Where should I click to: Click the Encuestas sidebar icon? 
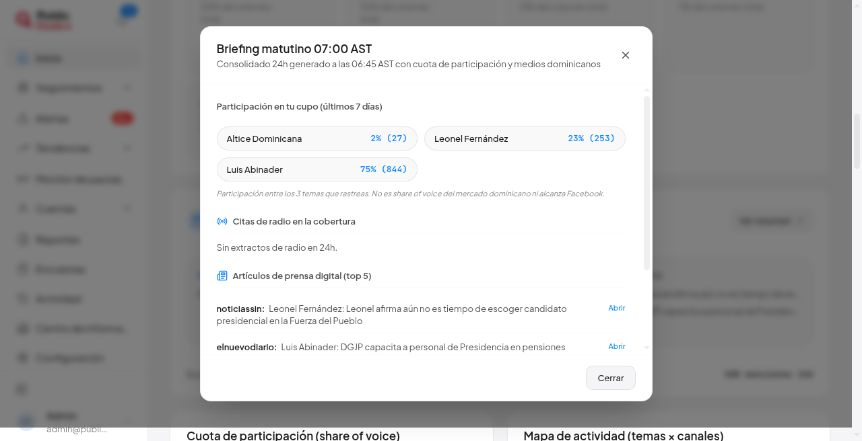click(23, 270)
